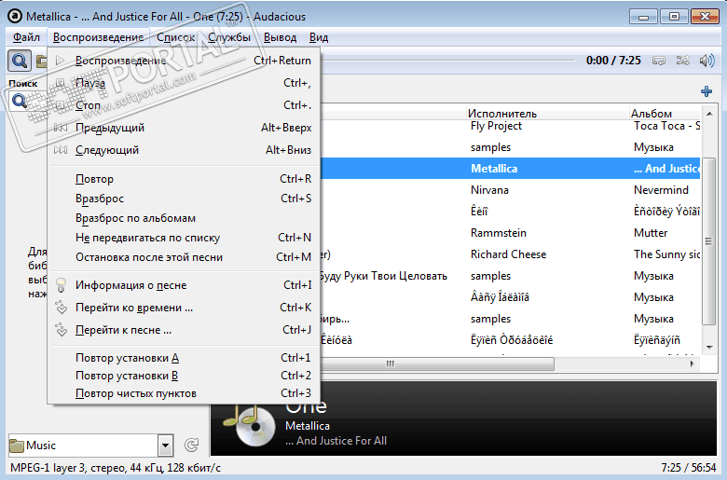Screen dimensions: 727x480
Task: Click the Jump to song icon
Action: pos(62,330)
